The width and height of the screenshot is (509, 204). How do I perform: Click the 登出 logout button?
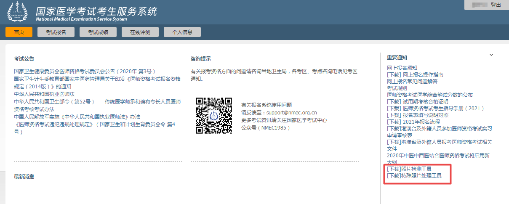pos(496,5)
